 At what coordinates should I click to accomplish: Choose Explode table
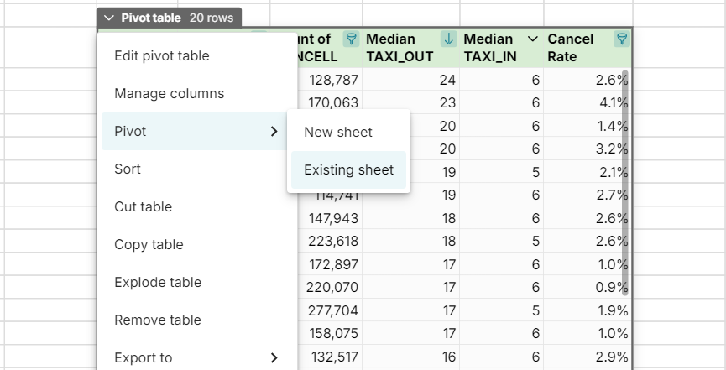point(158,283)
